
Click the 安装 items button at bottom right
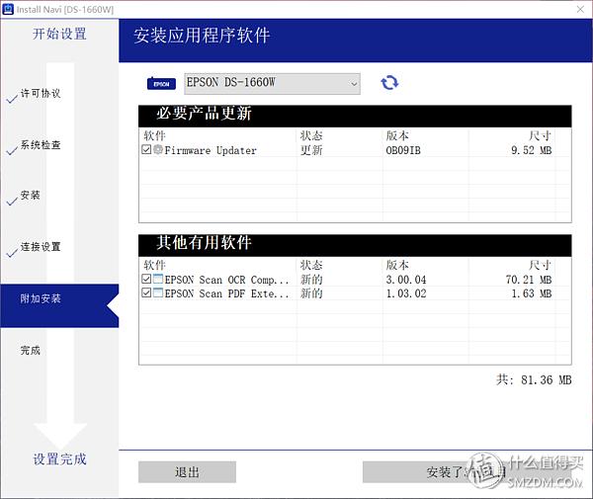tap(467, 471)
